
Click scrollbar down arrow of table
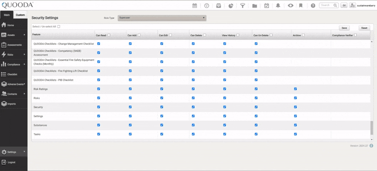(372, 139)
